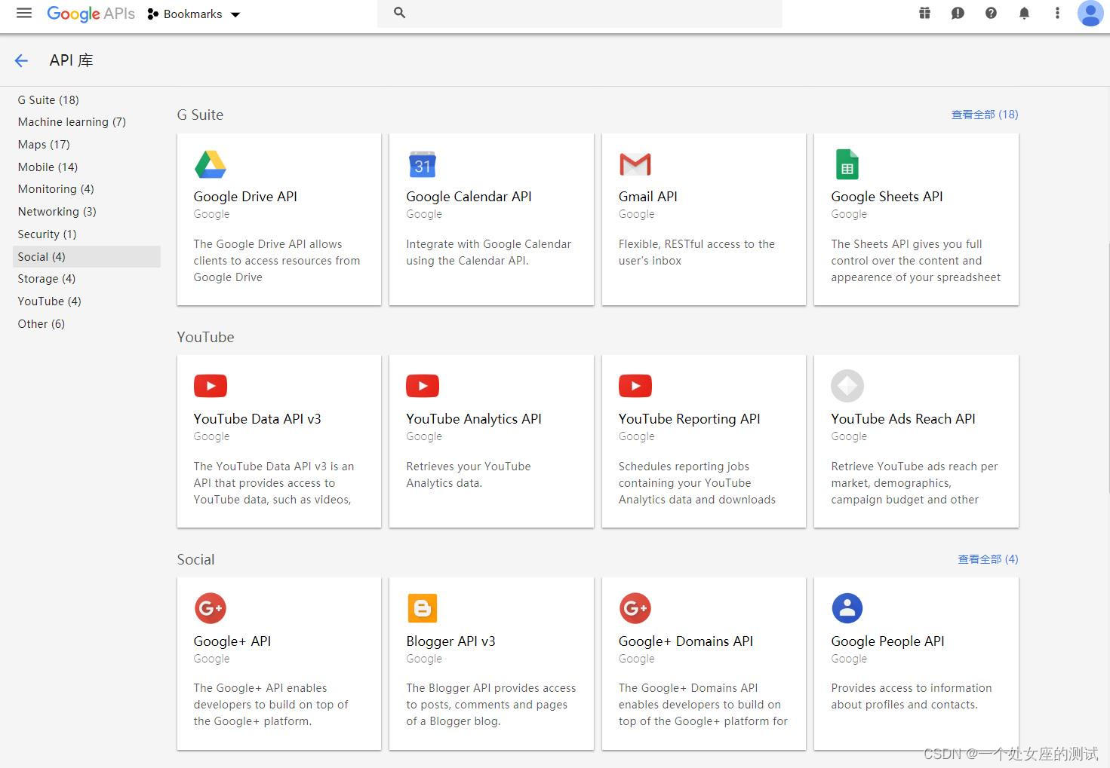Open the notifications bell icon
This screenshot has width=1110, height=768.
pyautogui.click(x=1024, y=13)
